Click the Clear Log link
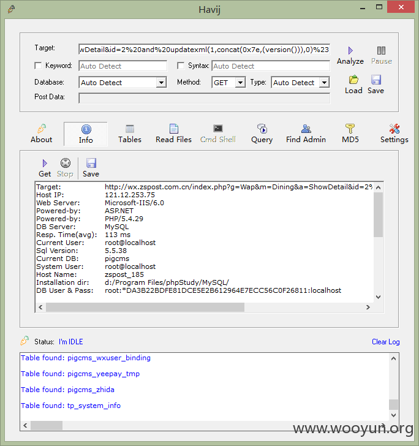 (x=386, y=342)
